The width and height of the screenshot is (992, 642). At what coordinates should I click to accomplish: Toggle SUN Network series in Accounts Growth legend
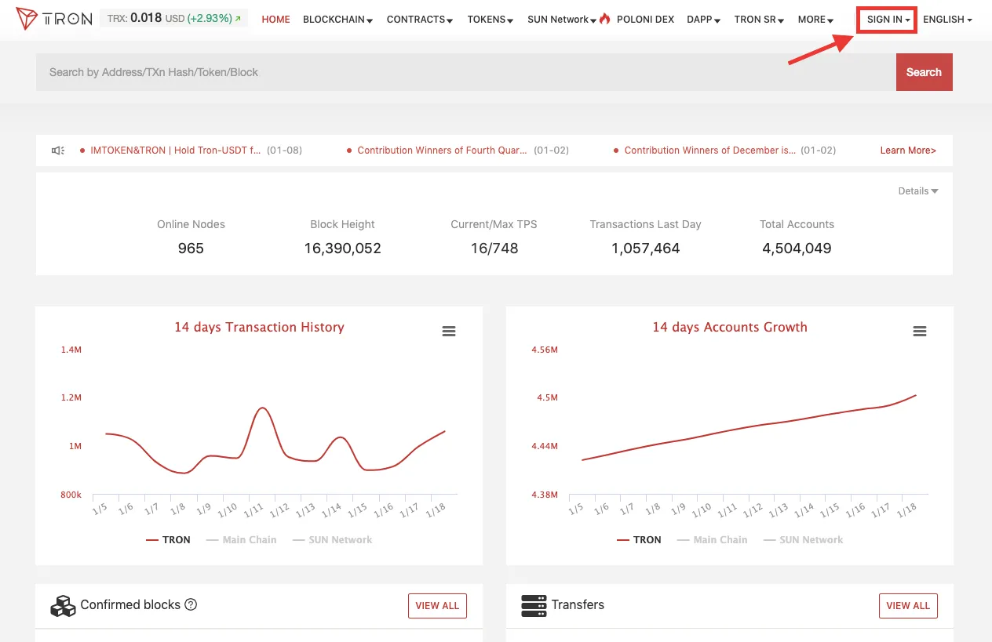pos(803,540)
